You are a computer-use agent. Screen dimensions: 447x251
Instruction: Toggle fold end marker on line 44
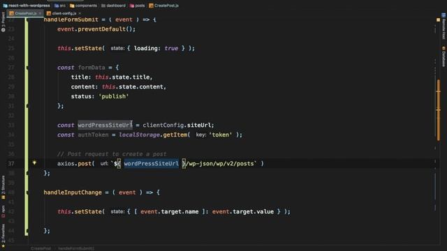coord(27,231)
